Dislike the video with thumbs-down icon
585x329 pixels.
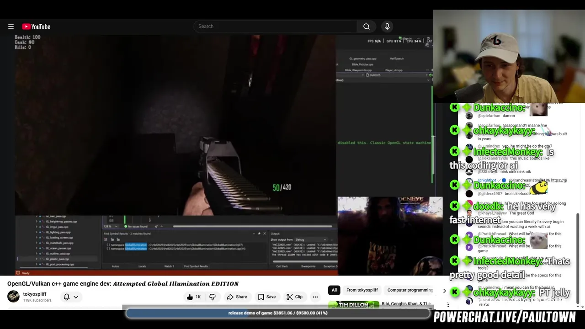coord(213,297)
